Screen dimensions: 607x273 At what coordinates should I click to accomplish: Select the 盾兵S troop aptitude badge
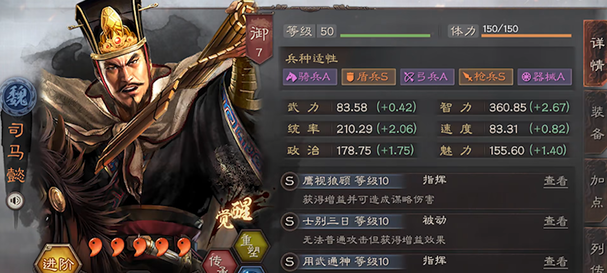pyautogui.click(x=368, y=77)
